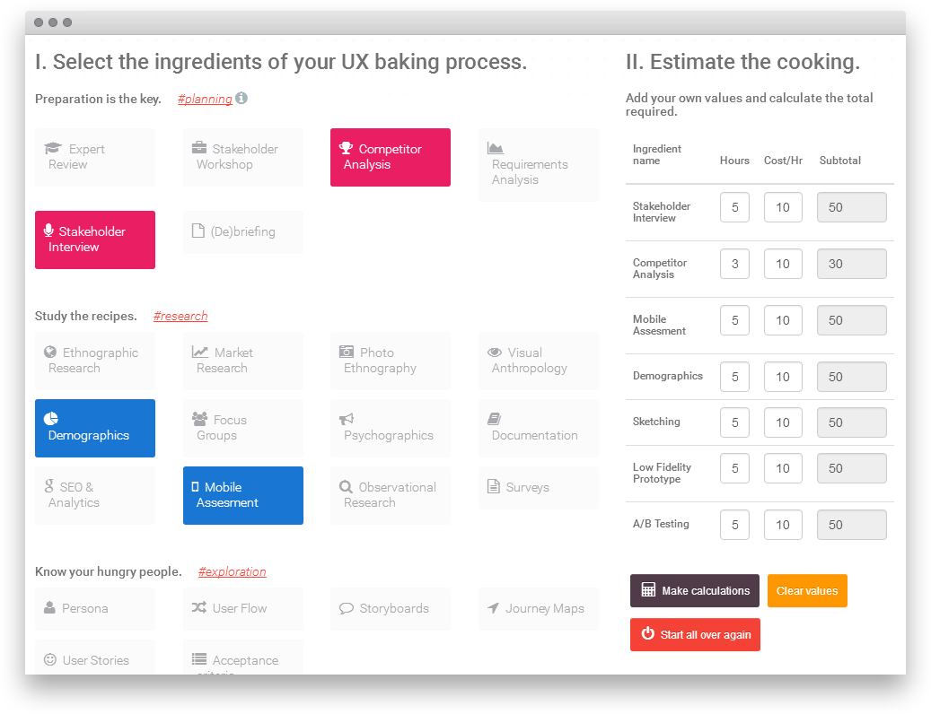The width and height of the screenshot is (931, 714).
Task: Click the orange Clear values button
Action: [807, 591]
